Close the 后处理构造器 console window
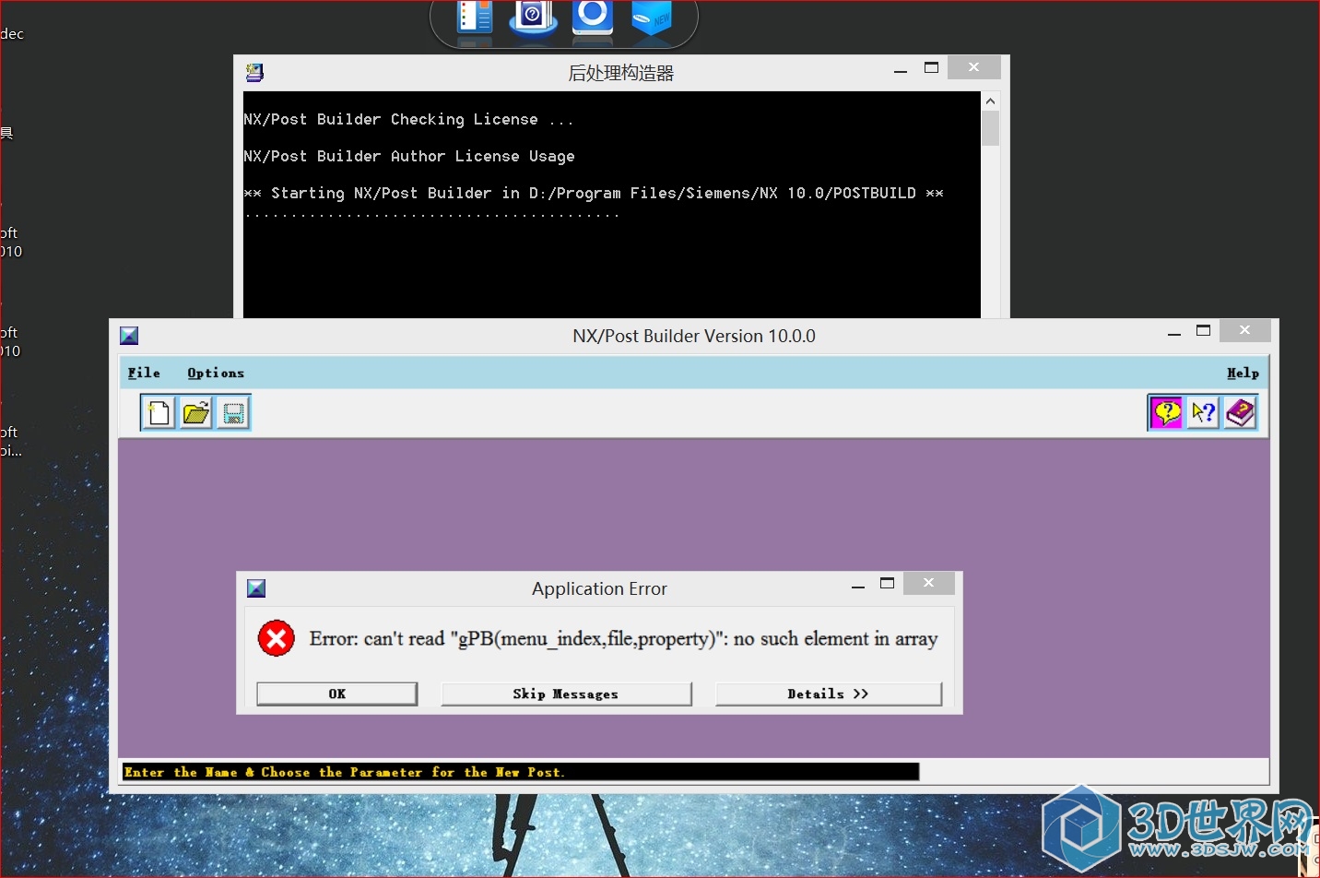This screenshot has width=1320, height=878. (x=973, y=67)
